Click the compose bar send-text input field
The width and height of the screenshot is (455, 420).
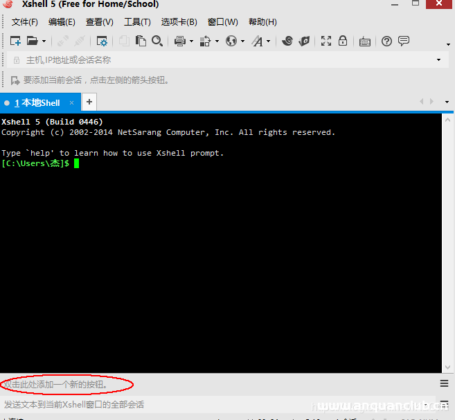tap(217, 404)
